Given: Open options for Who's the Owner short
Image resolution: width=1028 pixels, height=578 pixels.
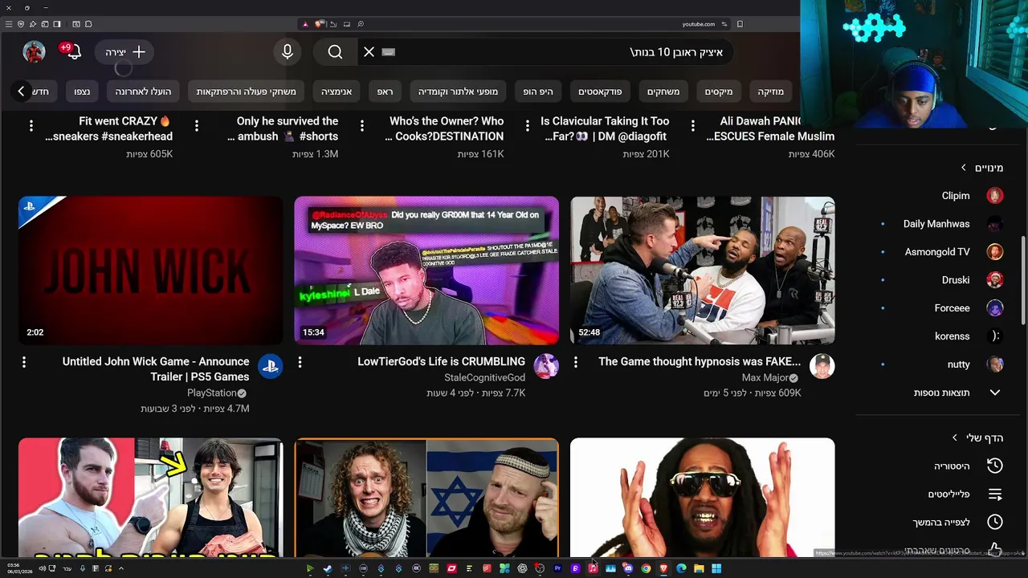Looking at the screenshot, I should coord(362,125).
